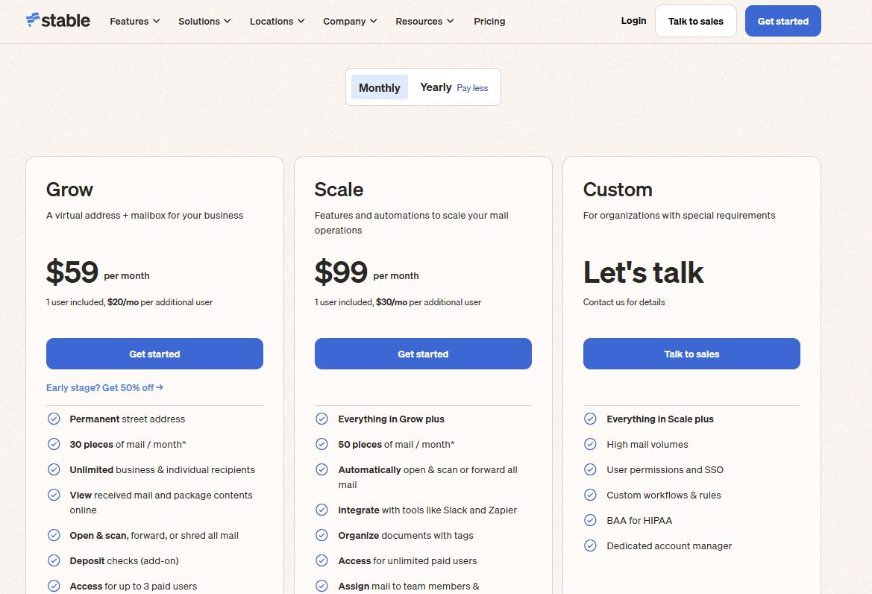The width and height of the screenshot is (872, 594).
Task: Click checkmark icon next to Organize documents with tags
Action: pyautogui.click(x=321, y=535)
